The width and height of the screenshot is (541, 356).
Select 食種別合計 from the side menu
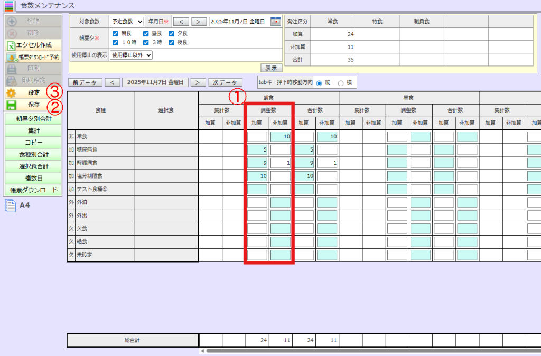(33, 154)
